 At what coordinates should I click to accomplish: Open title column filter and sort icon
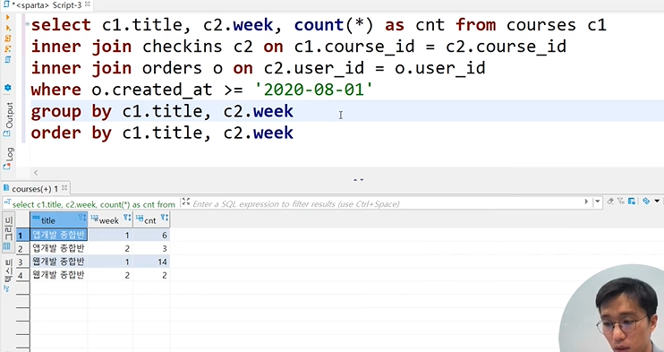point(82,218)
